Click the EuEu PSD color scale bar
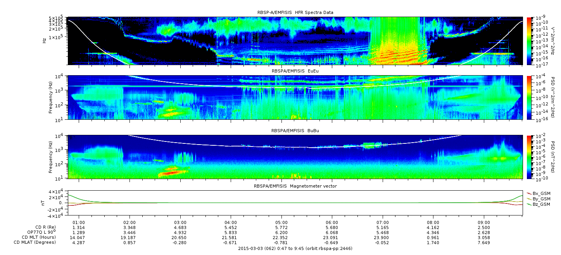 click(x=529, y=97)
